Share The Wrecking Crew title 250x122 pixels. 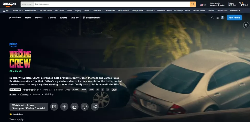click(x=95, y=107)
